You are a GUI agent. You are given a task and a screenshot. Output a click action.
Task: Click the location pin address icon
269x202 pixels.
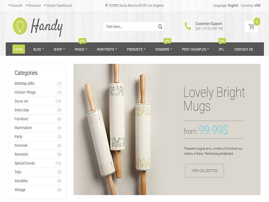pos(106,5)
